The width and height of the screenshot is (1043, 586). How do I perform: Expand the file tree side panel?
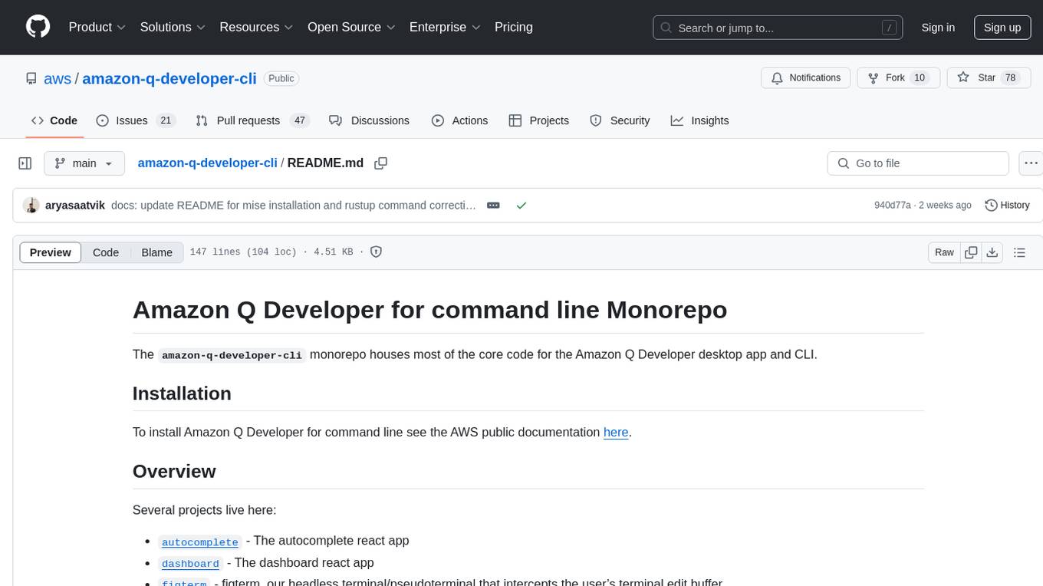click(25, 163)
